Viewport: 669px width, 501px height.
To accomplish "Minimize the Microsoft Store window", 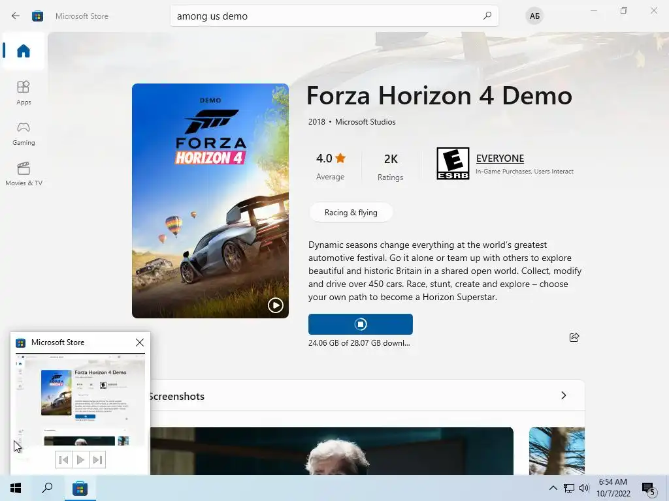I will [x=593, y=10].
